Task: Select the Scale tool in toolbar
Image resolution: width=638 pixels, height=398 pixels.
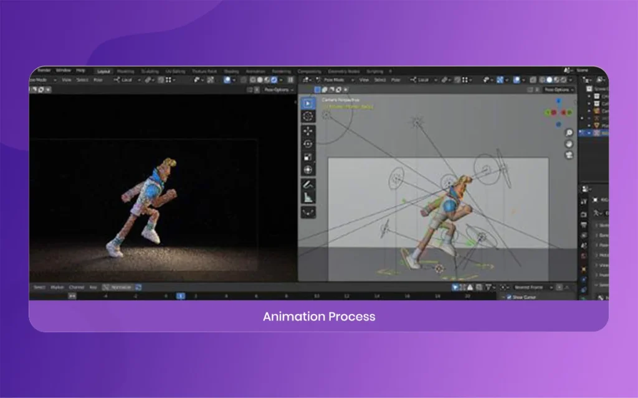Action: click(x=308, y=157)
